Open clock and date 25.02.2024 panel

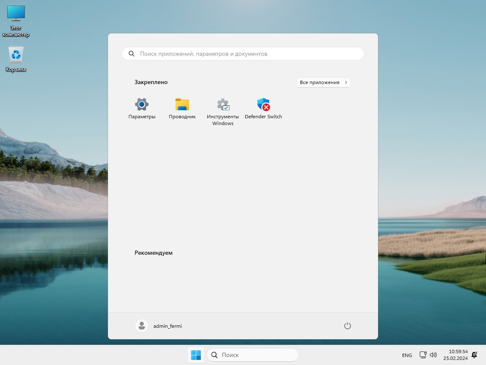point(455,355)
